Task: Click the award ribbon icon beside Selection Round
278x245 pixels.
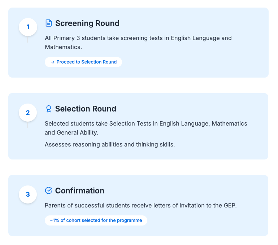Action: (x=49, y=109)
